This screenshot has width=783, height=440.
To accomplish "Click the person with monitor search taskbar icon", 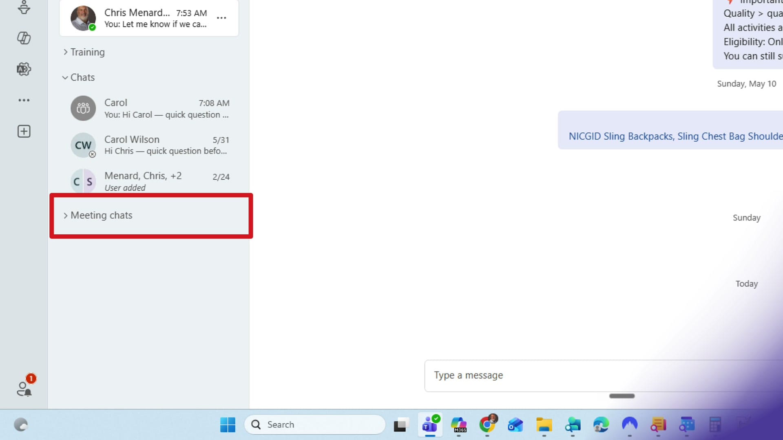I will coord(573,425).
